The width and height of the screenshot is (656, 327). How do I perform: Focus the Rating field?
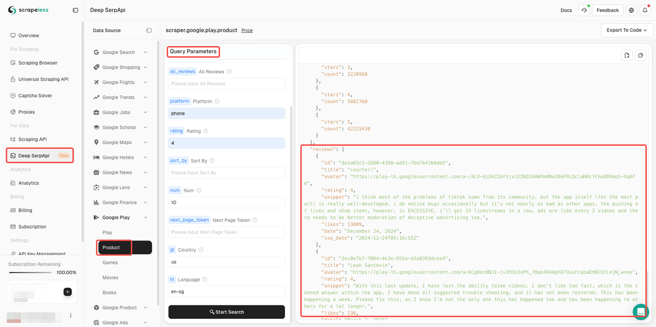point(227,143)
